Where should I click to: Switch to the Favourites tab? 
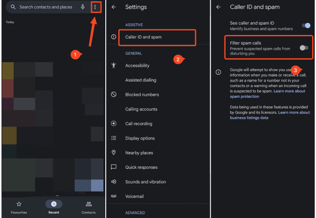click(x=19, y=207)
